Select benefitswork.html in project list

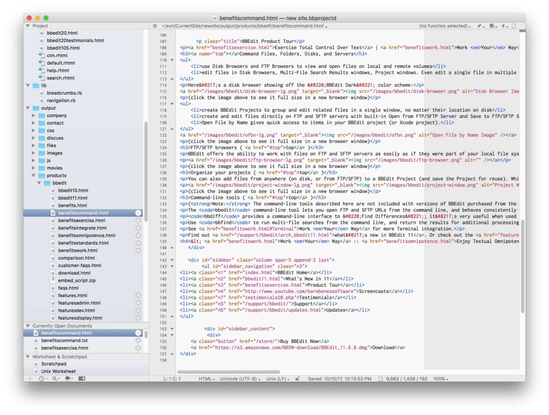pos(78,251)
